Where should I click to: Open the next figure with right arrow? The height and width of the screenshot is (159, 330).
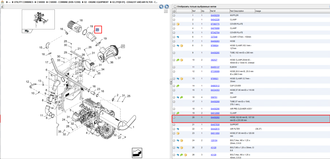tap(166, 7)
